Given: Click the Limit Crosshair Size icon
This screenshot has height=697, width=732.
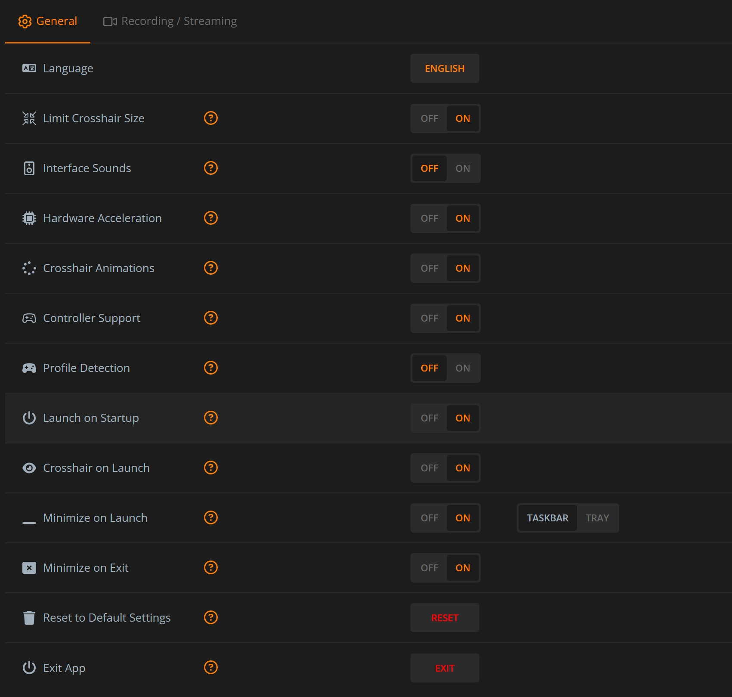Looking at the screenshot, I should (x=29, y=118).
